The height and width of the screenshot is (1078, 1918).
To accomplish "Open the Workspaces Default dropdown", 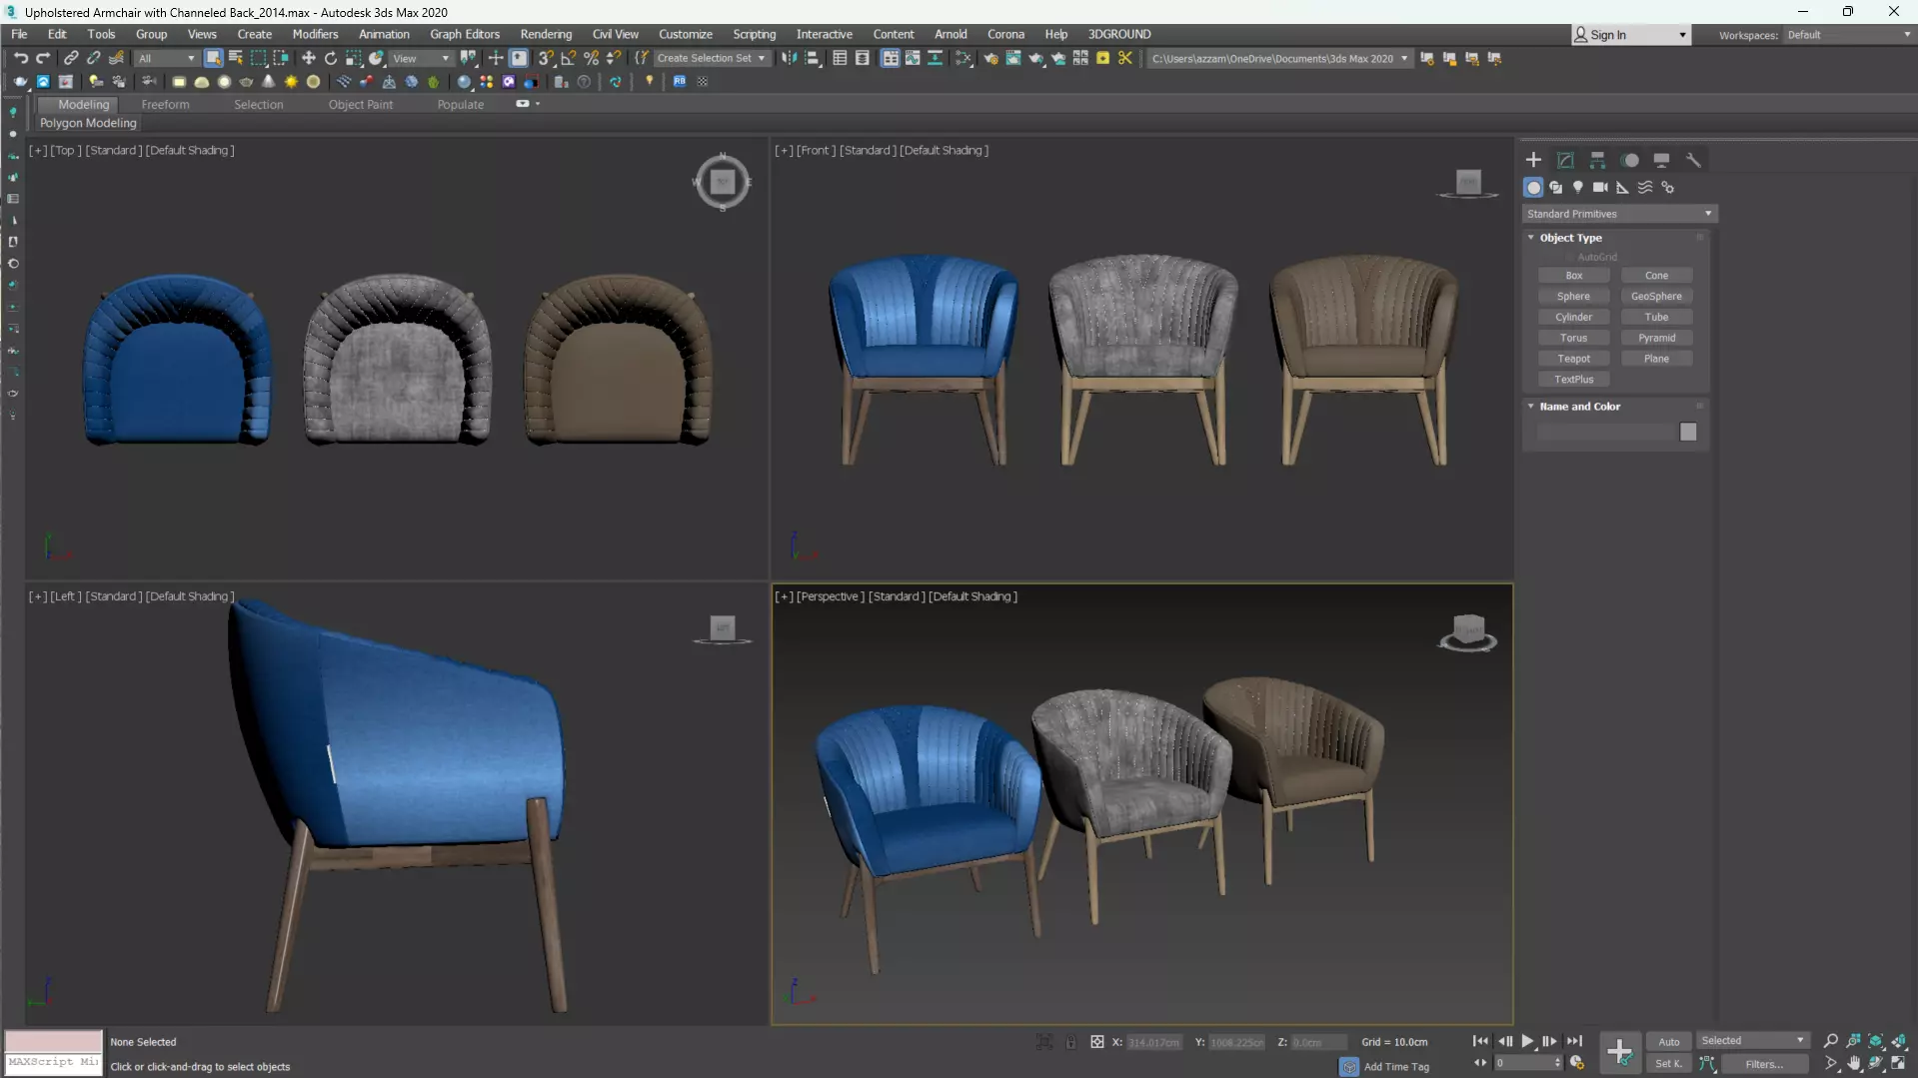I will (x=1848, y=35).
